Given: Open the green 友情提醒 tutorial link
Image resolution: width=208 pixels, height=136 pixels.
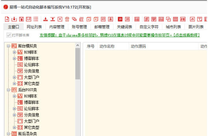Looking at the screenshot, I should point(120,35).
